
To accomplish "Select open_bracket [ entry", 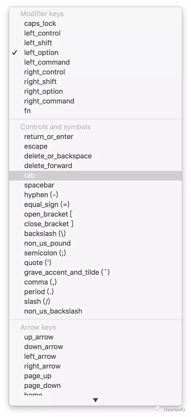I will [48, 214].
